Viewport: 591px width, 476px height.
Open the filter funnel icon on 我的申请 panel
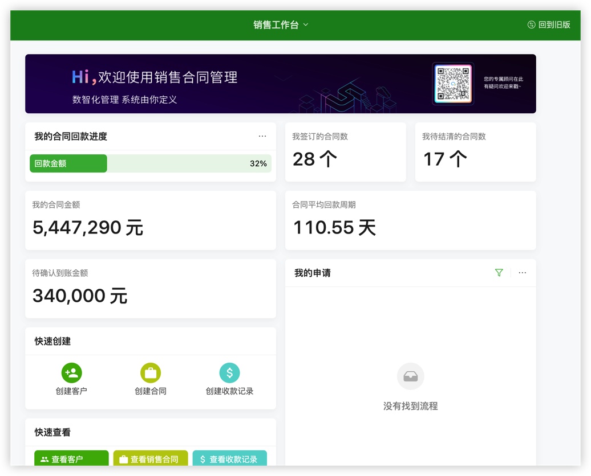[499, 273]
